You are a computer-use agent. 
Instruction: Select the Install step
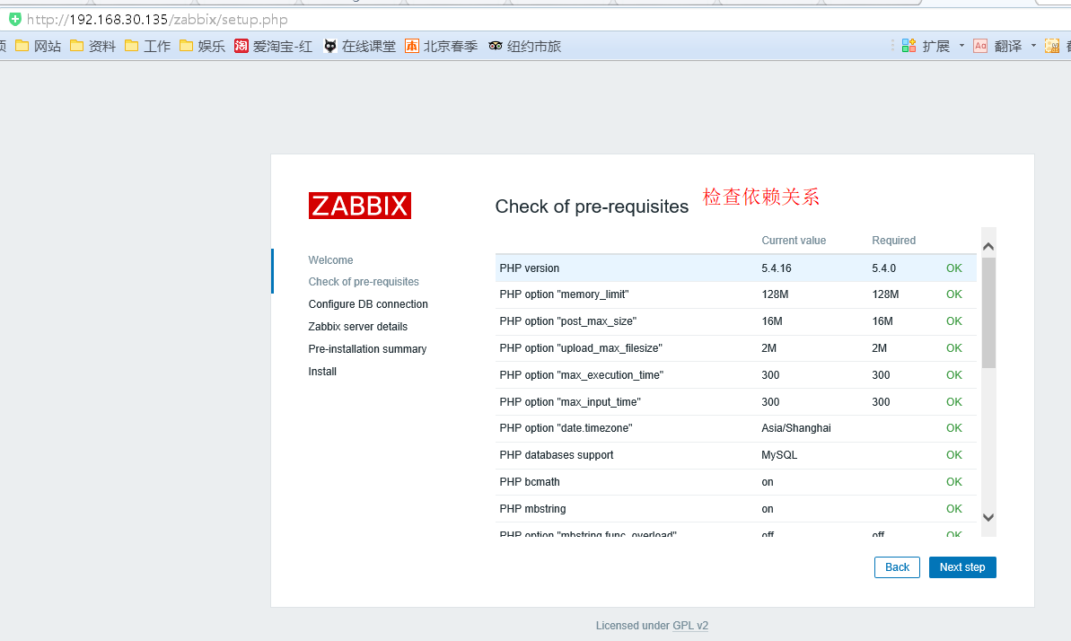(322, 372)
